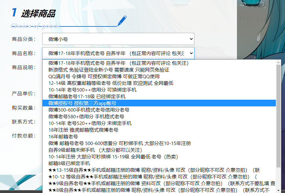Click the dropdown list scrollbar thumb

click(x=278, y=116)
